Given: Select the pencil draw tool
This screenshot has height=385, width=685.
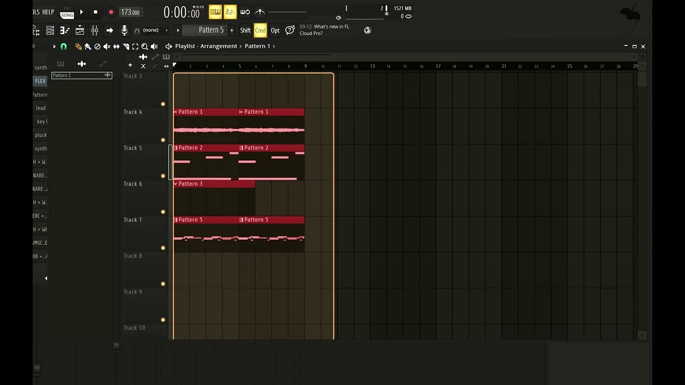Looking at the screenshot, I should 78,47.
